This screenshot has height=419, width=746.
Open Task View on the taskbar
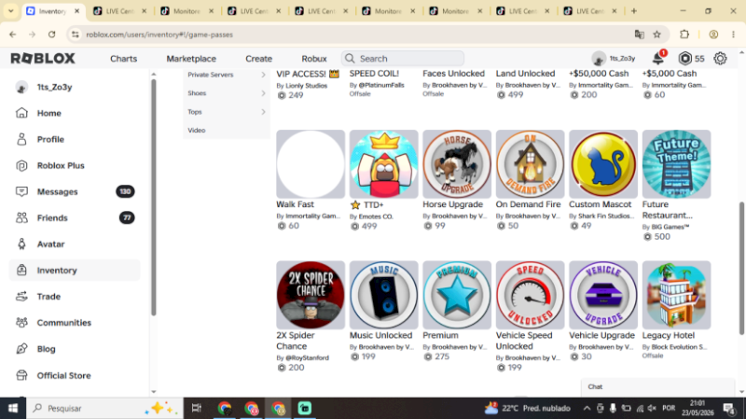pos(196,408)
